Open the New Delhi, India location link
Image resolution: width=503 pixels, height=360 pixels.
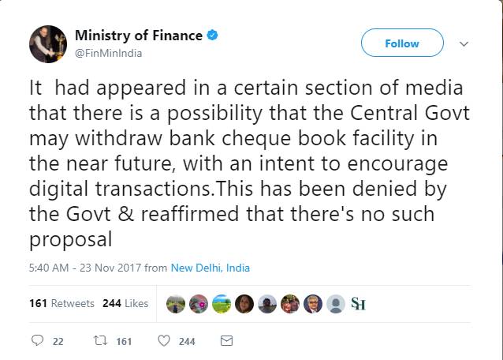(x=211, y=268)
